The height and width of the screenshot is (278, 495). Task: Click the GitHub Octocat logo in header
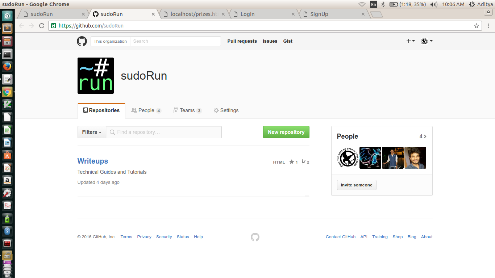tap(82, 41)
